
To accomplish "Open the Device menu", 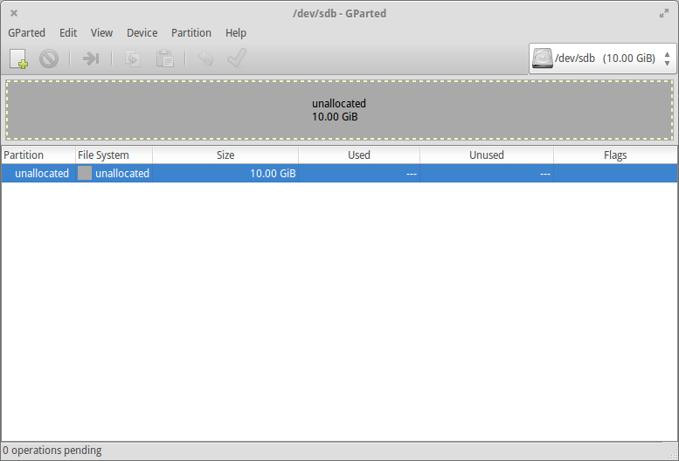I will 142,32.
